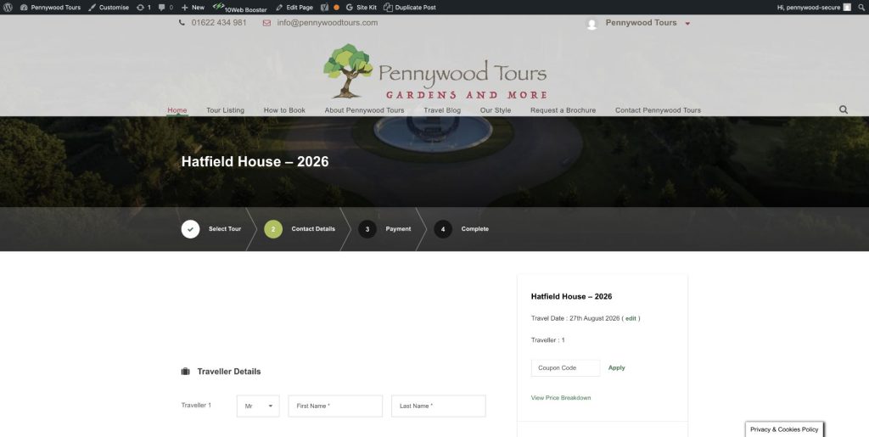Click the Select Tour step label
Screen dimensions: 869x437
tap(225, 229)
